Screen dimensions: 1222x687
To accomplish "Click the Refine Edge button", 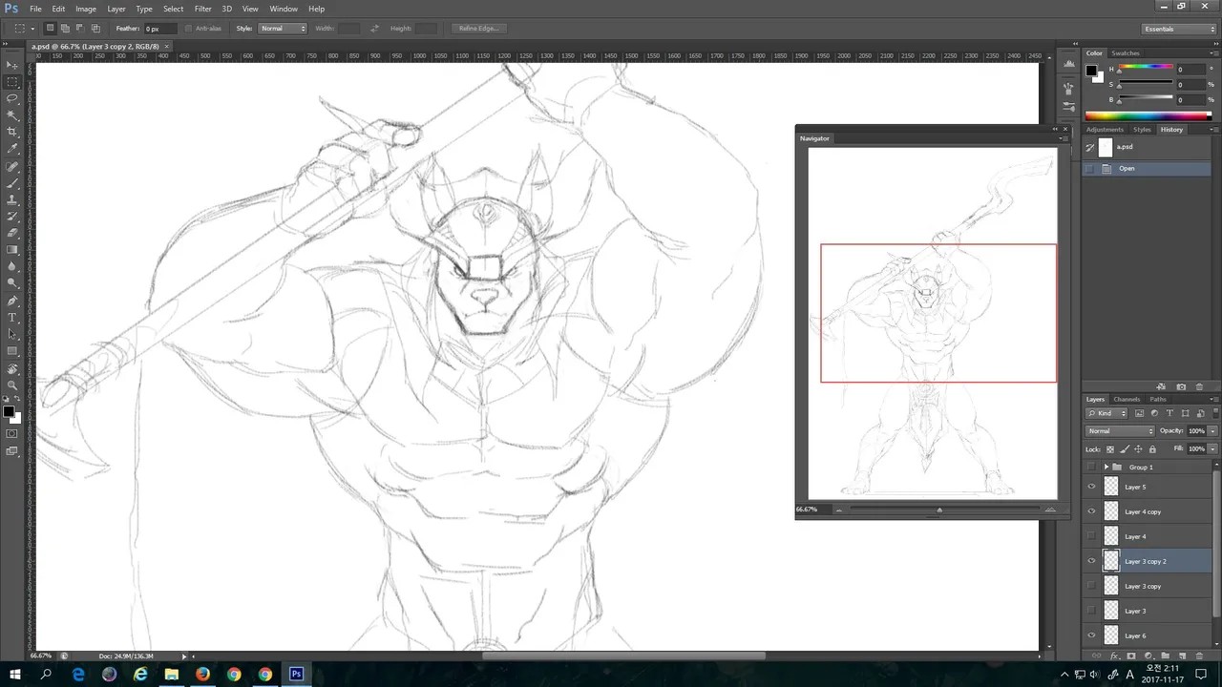I will click(x=479, y=29).
